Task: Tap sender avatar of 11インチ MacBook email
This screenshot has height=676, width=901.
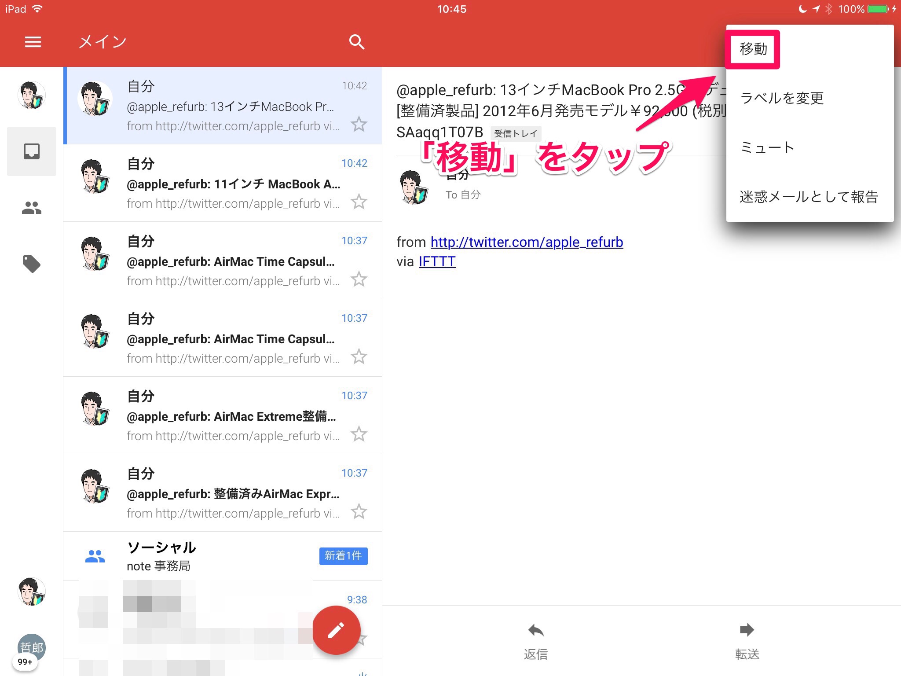Action: (95, 176)
